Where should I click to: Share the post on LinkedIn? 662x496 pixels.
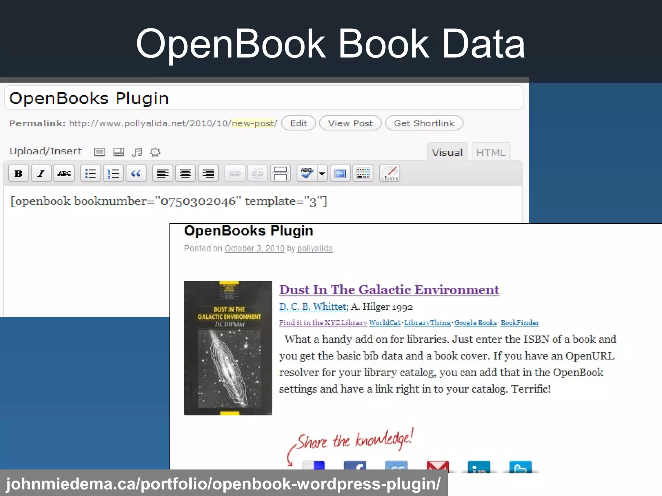[x=479, y=467]
